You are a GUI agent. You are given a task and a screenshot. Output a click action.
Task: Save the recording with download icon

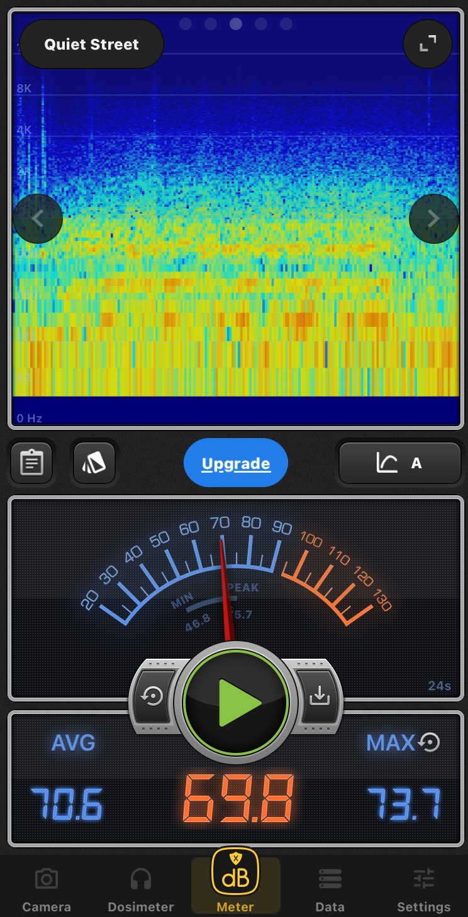[319, 696]
